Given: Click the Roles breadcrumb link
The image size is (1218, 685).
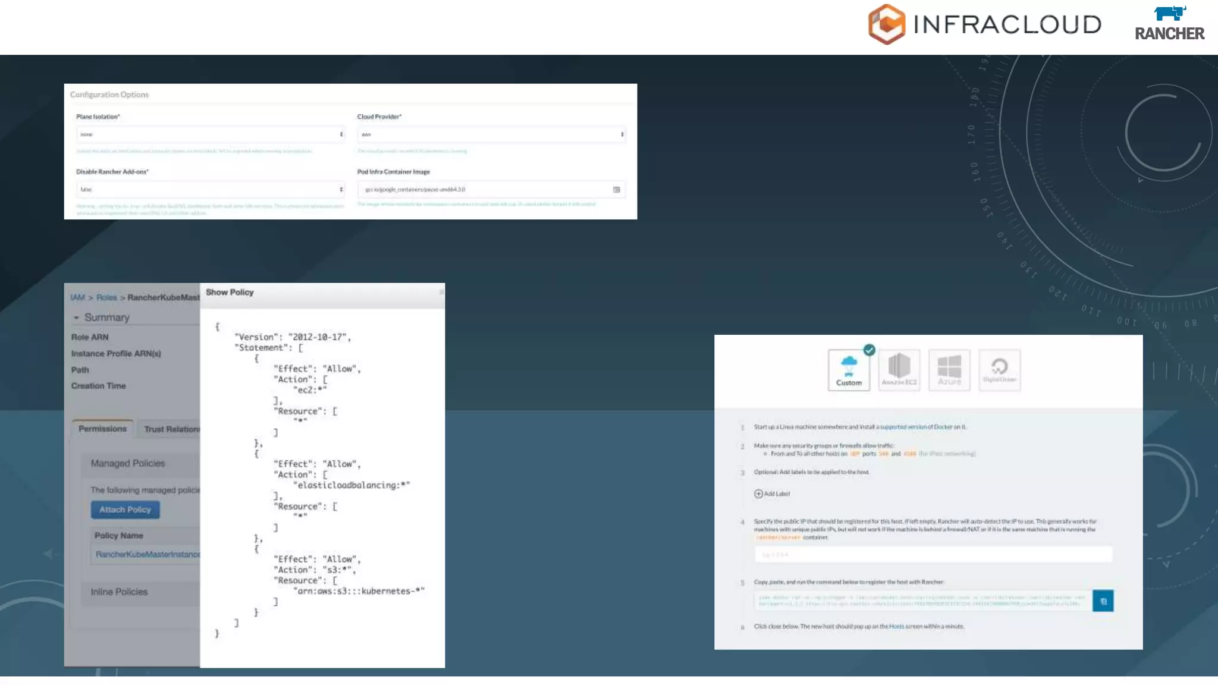Looking at the screenshot, I should coord(106,297).
